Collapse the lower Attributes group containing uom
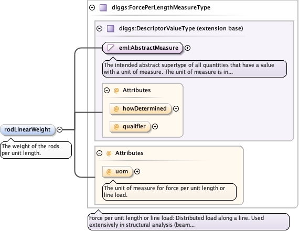Image resolution: width=299 pixels, height=232 pixels. (99, 153)
